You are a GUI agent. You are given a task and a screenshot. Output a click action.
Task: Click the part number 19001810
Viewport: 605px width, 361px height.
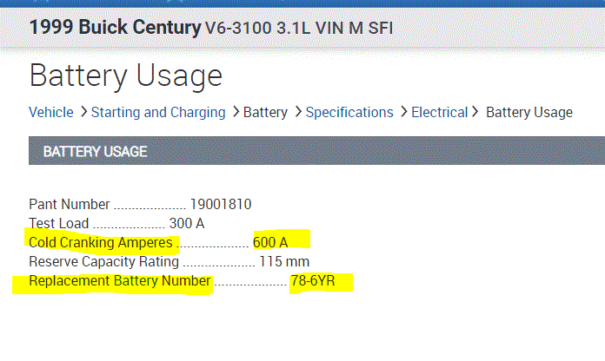(221, 205)
